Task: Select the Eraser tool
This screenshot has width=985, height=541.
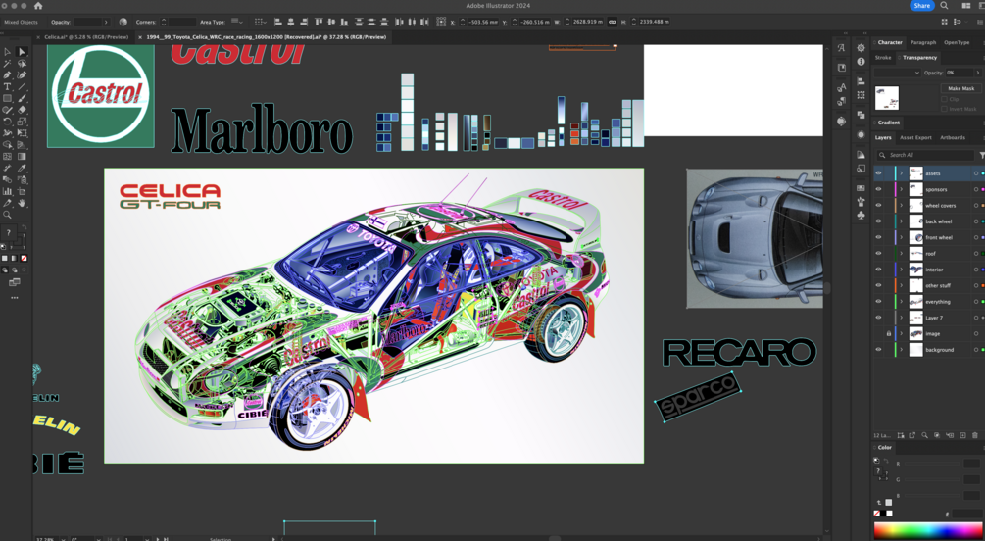Action: click(x=22, y=110)
